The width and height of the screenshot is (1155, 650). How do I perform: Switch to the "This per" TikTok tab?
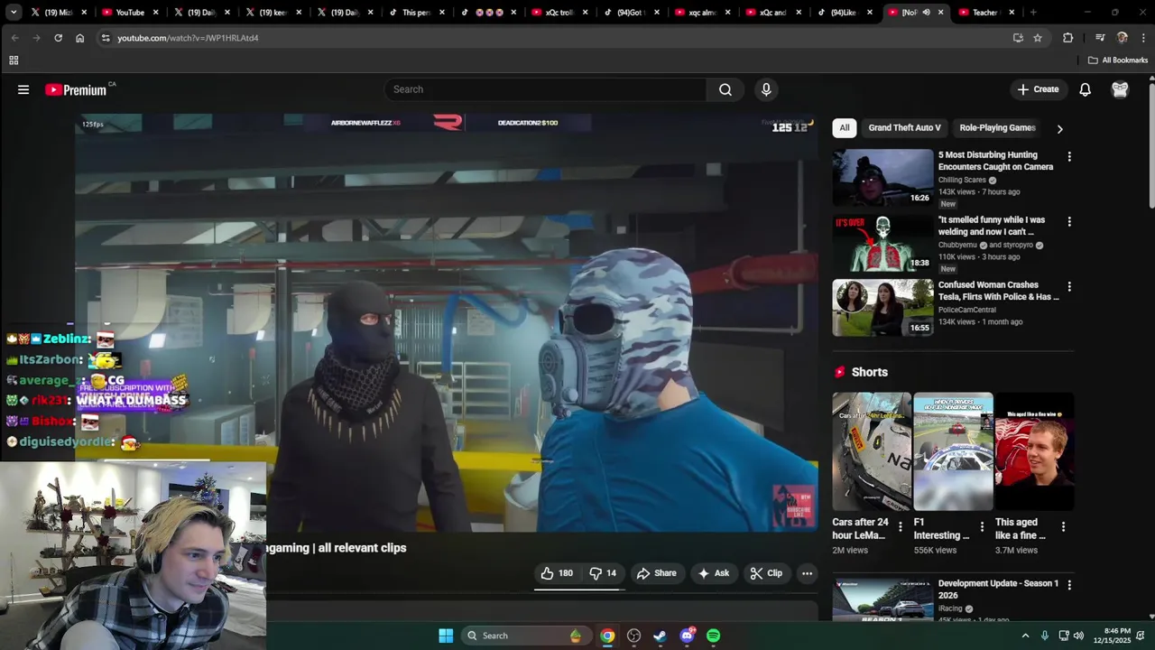pyautogui.click(x=415, y=13)
